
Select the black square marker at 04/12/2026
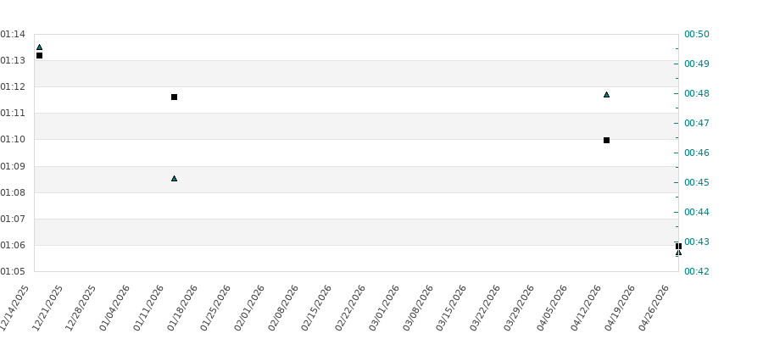click(606, 141)
